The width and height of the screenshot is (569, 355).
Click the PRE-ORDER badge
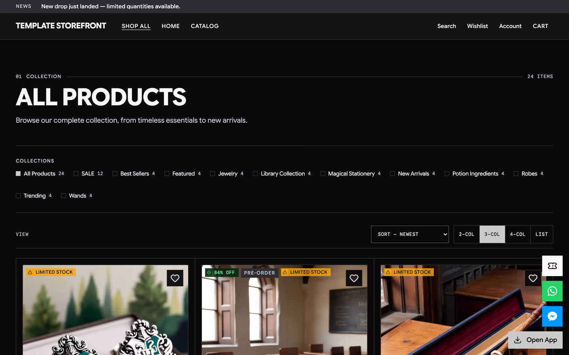260,273
